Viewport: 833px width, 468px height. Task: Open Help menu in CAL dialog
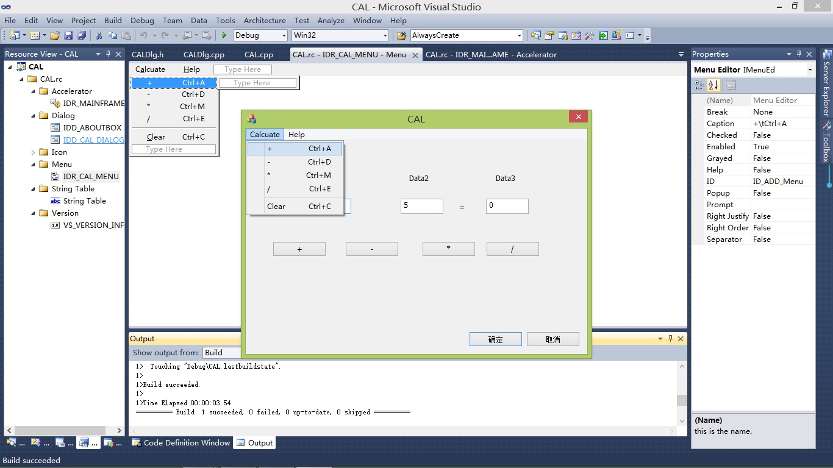296,135
